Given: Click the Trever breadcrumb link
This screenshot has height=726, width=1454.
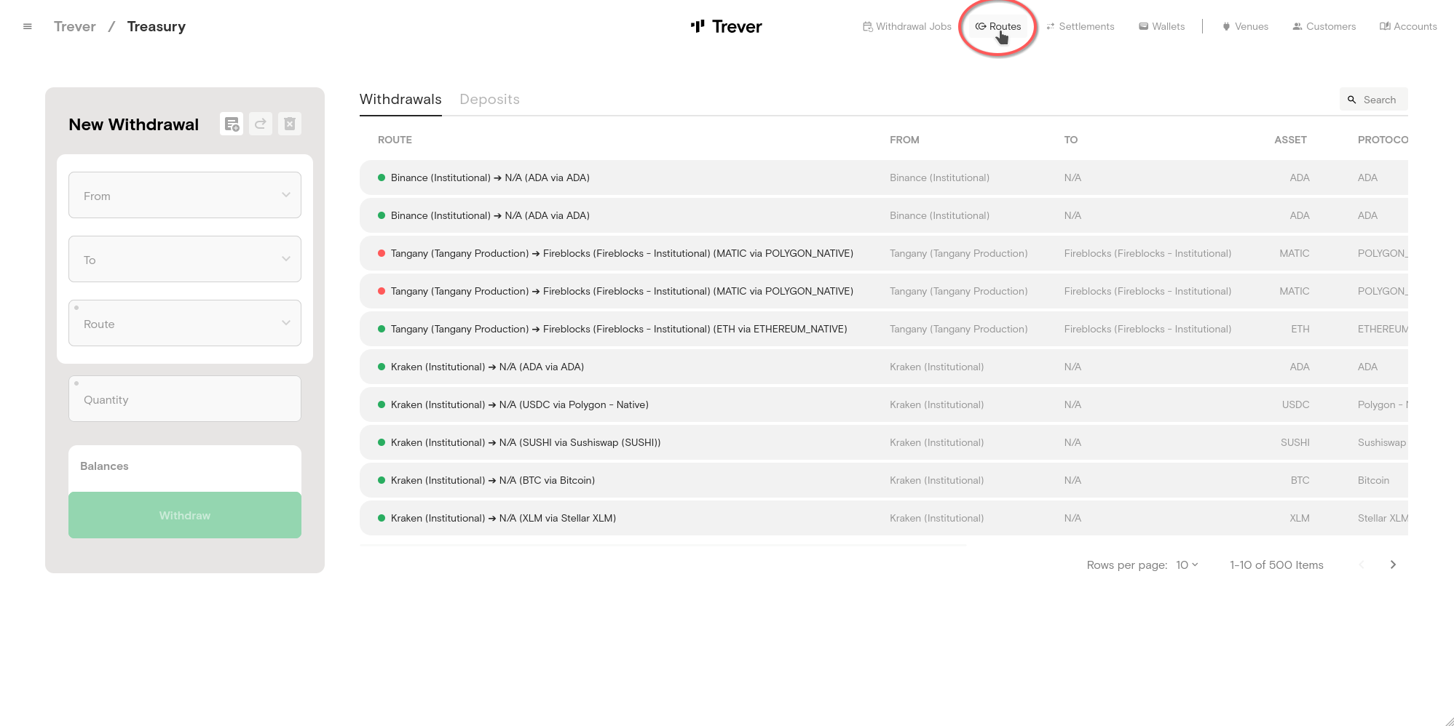Looking at the screenshot, I should tap(75, 27).
